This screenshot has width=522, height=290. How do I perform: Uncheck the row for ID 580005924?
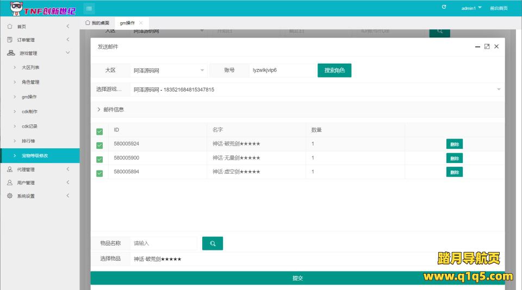pyautogui.click(x=99, y=145)
